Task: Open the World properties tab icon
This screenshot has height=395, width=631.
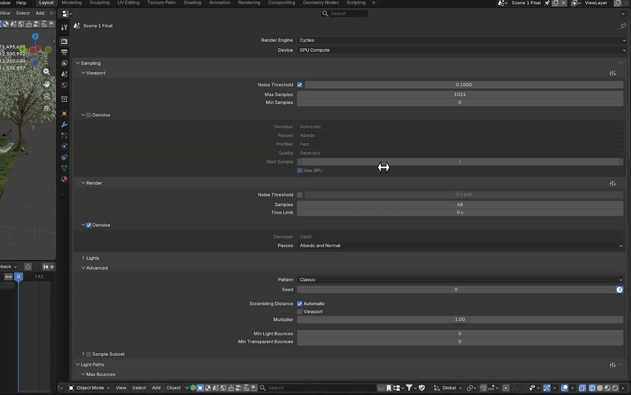Action: (64, 85)
